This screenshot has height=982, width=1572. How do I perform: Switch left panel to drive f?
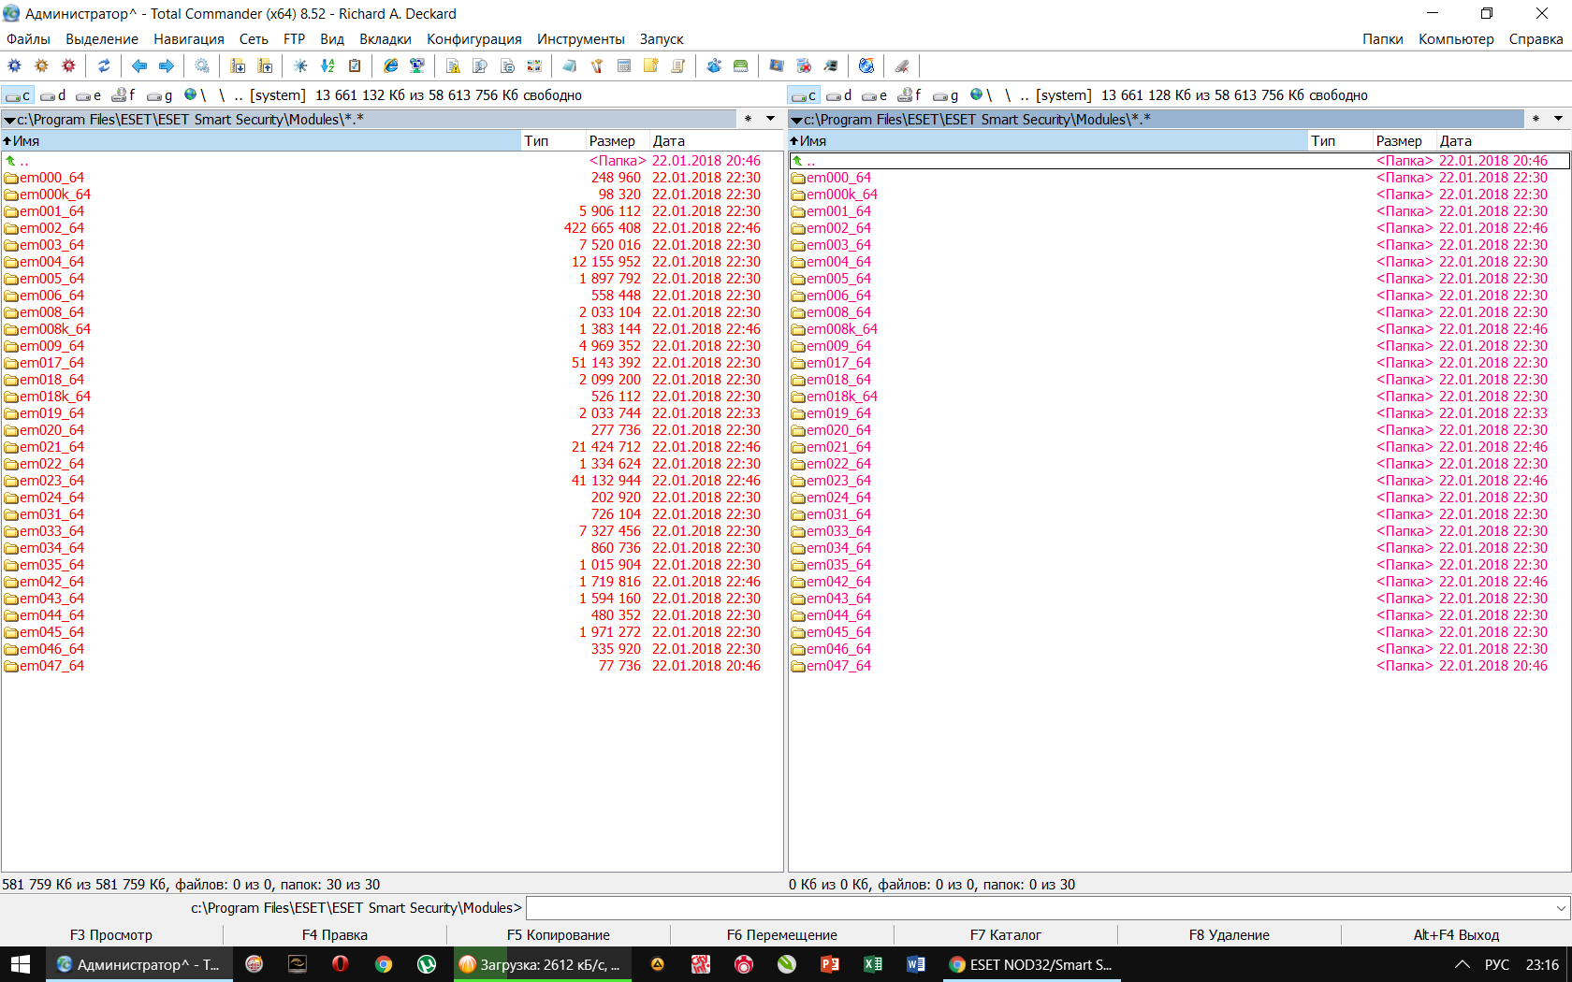click(x=124, y=95)
